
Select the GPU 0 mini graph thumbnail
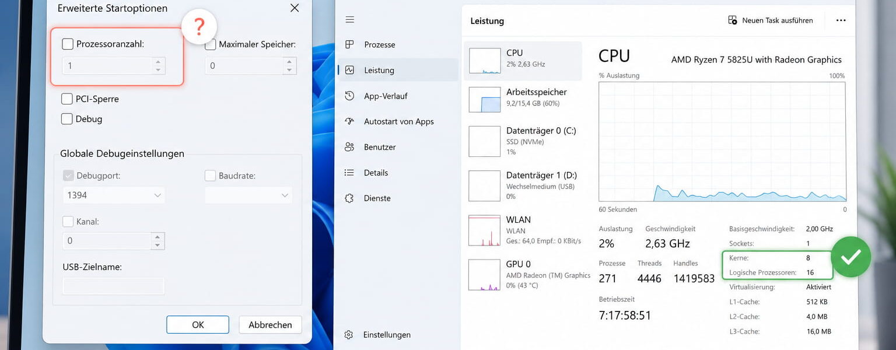click(x=485, y=275)
